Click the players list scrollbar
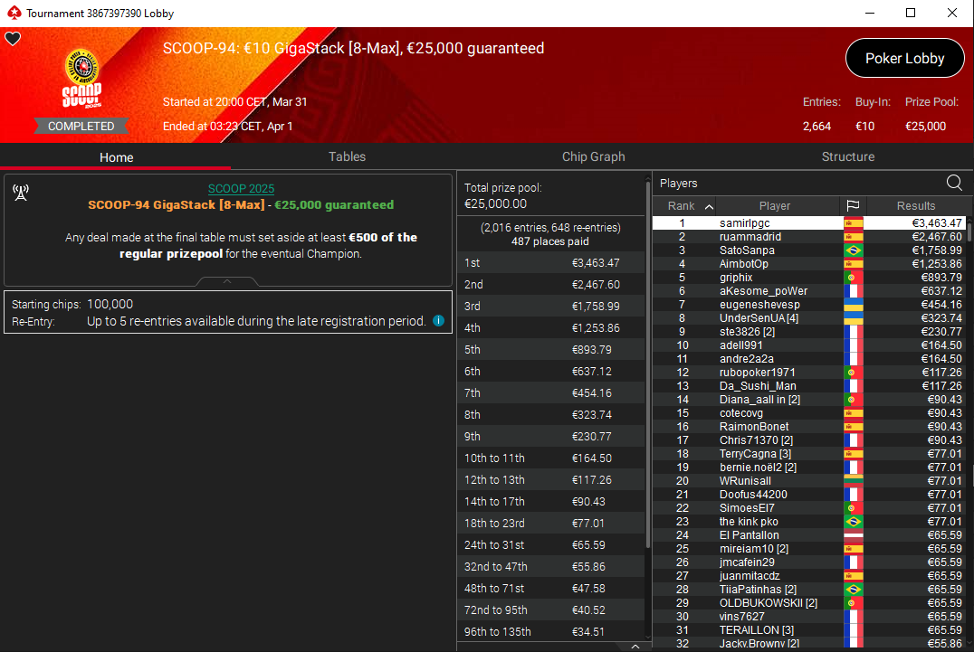The width and height of the screenshot is (974, 652). (x=969, y=232)
